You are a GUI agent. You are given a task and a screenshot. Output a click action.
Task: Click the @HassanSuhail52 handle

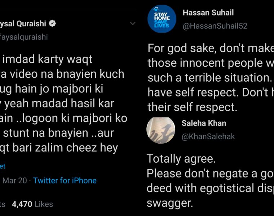(215, 26)
